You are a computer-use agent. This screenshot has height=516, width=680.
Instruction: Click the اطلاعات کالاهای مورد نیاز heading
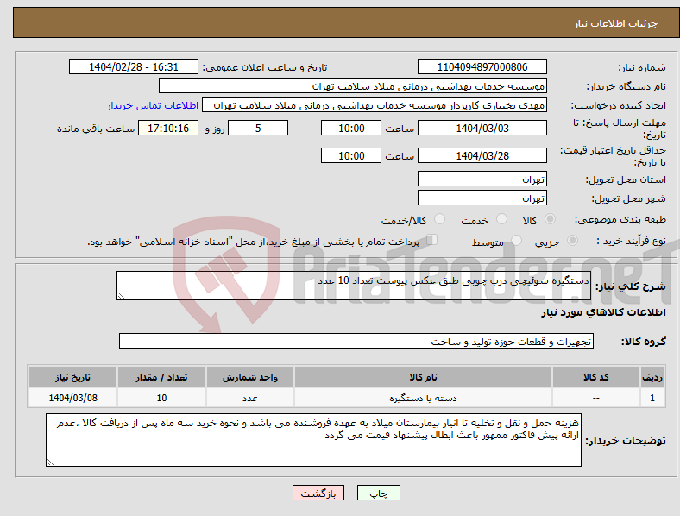pyautogui.click(x=604, y=312)
